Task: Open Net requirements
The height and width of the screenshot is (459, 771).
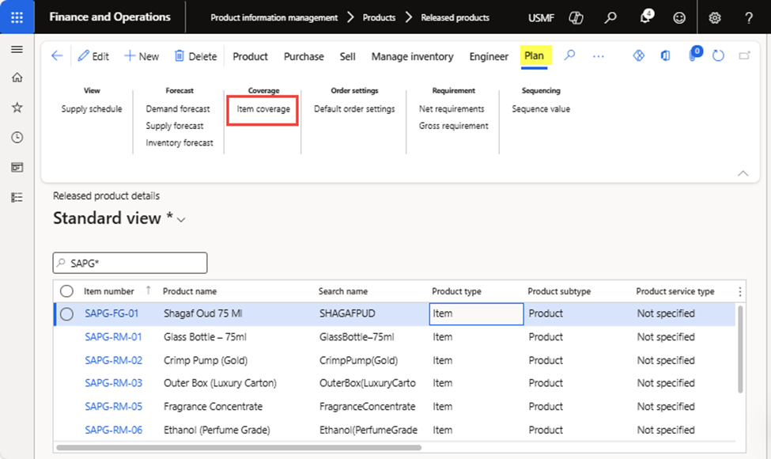Action: (452, 109)
